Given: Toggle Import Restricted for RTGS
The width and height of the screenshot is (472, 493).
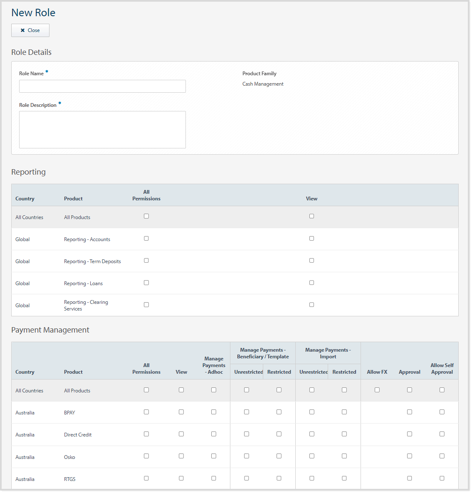Looking at the screenshot, I should pyautogui.click(x=344, y=478).
